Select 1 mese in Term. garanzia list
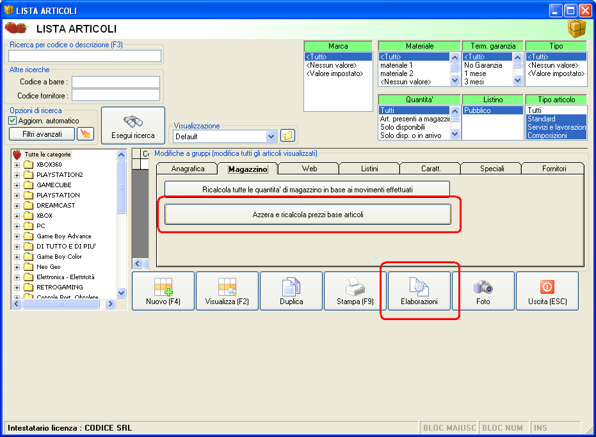This screenshot has width=596, height=437. click(488, 73)
